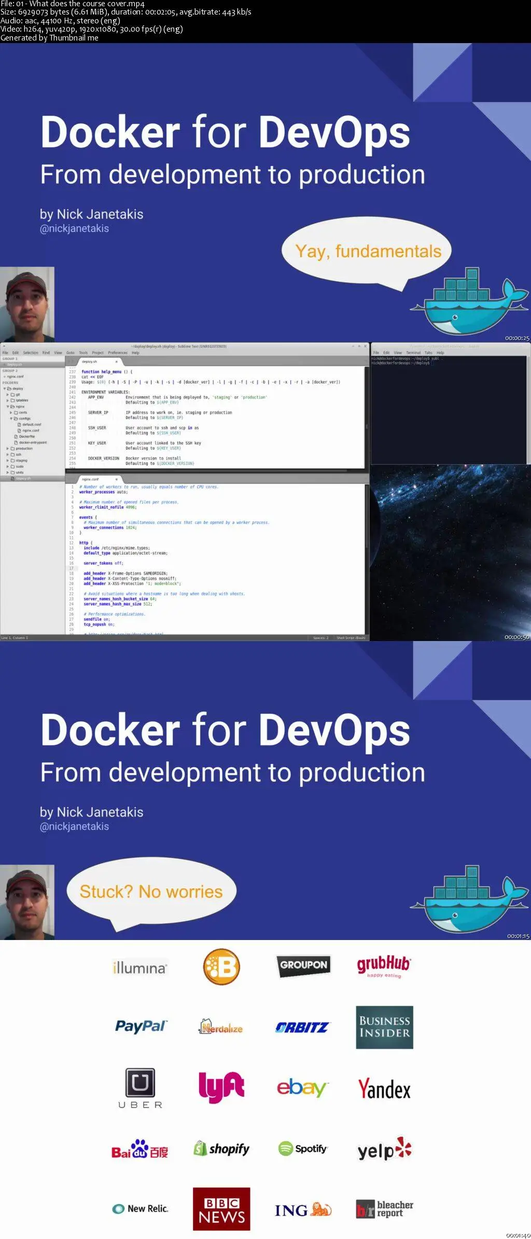This screenshot has height=1239, width=531.
Task: Expand the certs folder arrow
Action: (11, 413)
